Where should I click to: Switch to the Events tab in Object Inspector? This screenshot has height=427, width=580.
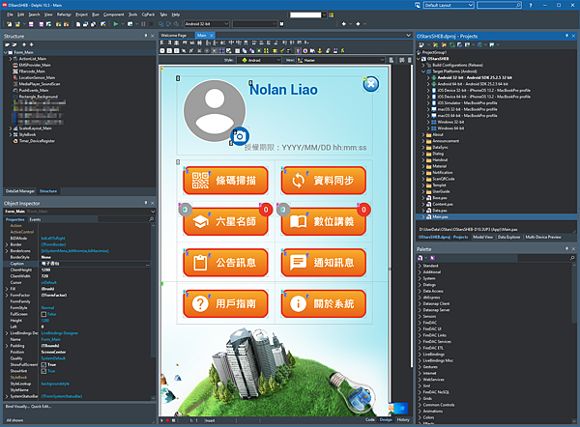pos(35,219)
